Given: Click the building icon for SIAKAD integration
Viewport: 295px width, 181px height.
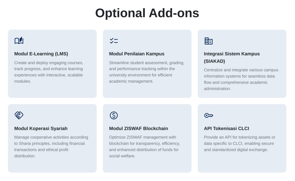Looking at the screenshot, I should pos(209,41).
